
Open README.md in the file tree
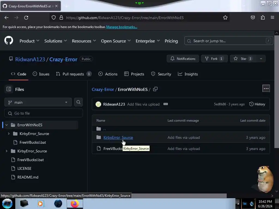pos(28,177)
